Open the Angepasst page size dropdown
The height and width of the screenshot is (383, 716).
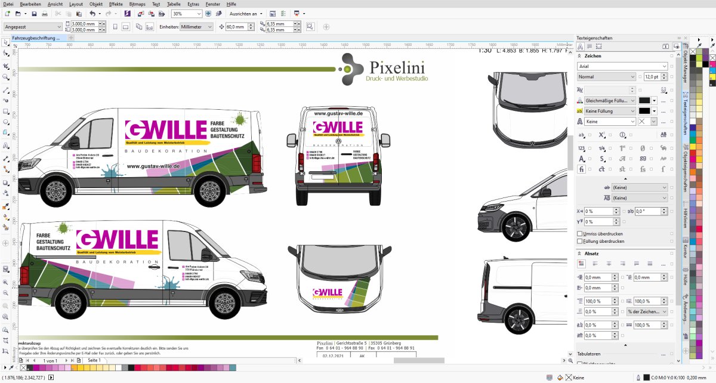coord(59,26)
